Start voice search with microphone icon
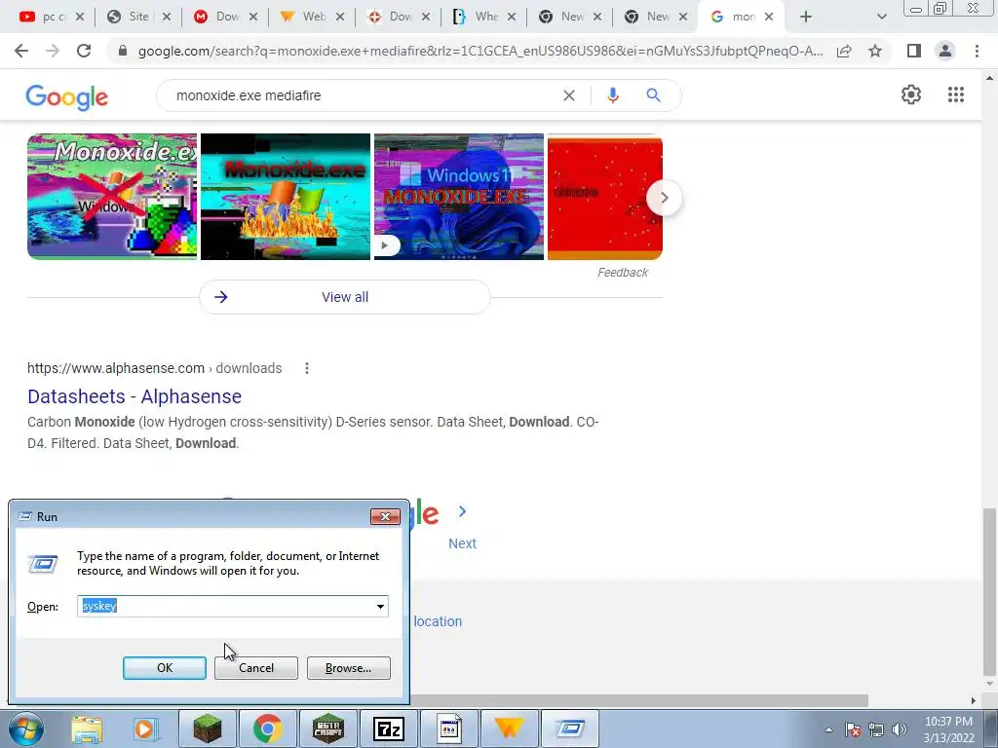Viewport: 998px width, 748px height. [612, 95]
